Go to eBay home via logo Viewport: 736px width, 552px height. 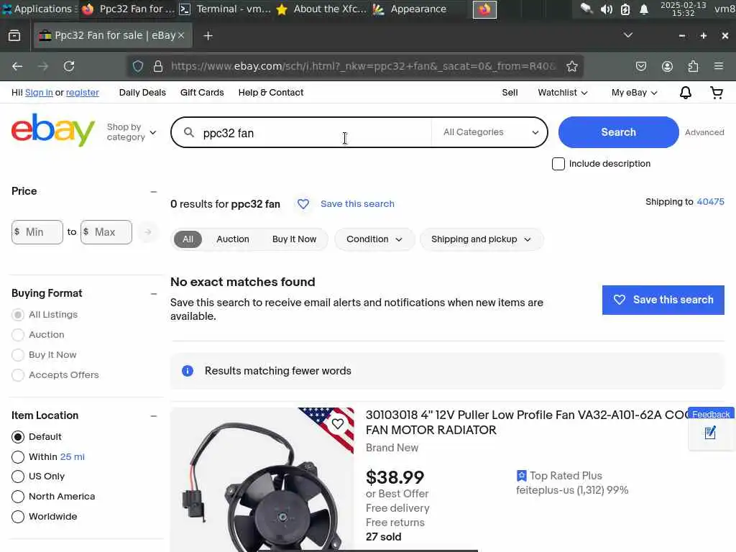[53, 130]
